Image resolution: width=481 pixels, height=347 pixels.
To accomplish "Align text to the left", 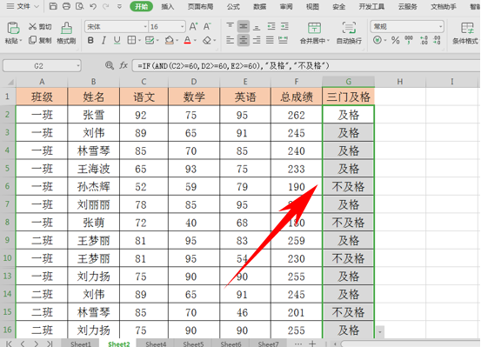I will coord(230,40).
